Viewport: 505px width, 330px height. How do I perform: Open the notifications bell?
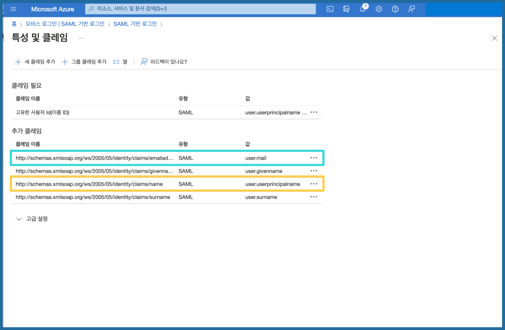[x=363, y=9]
